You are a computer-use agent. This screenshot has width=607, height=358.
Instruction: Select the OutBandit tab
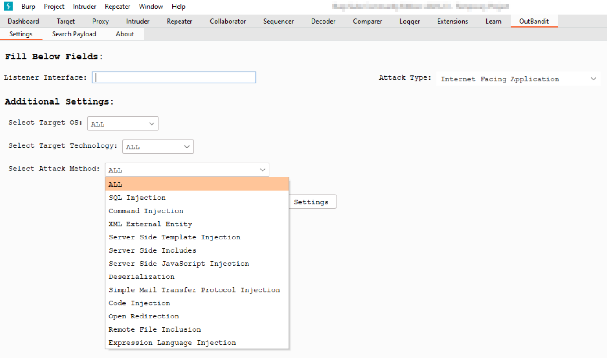point(534,21)
